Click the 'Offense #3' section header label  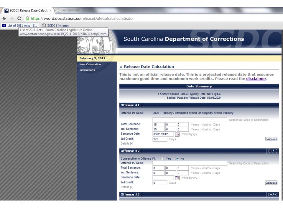tap(130, 195)
